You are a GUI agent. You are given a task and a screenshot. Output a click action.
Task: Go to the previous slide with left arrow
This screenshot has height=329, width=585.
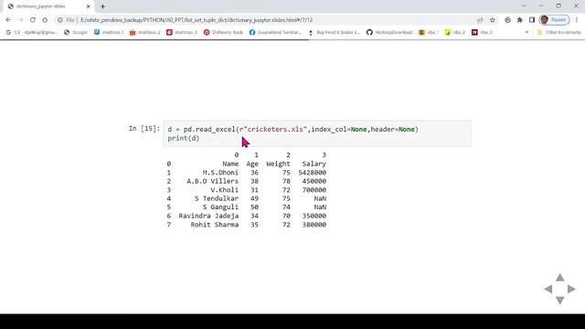point(548,289)
